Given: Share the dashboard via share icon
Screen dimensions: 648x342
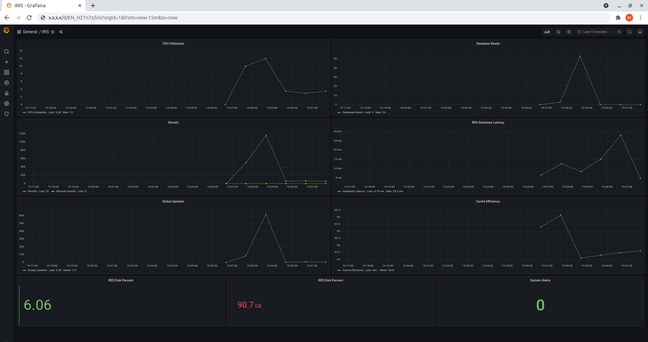Looking at the screenshot, I should 61,32.
